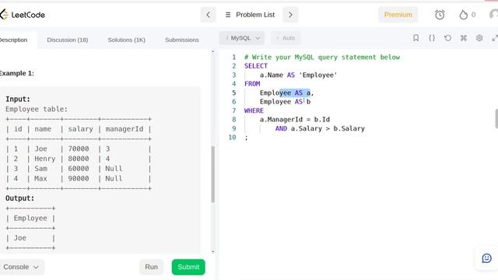This screenshot has height=280, width=498.
Task: Open the Problem List
Action: (x=250, y=15)
